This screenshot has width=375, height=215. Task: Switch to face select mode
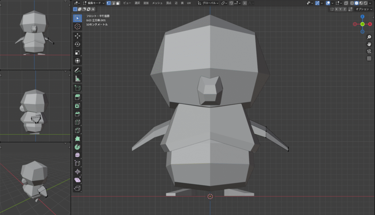pyautogui.click(x=118, y=3)
